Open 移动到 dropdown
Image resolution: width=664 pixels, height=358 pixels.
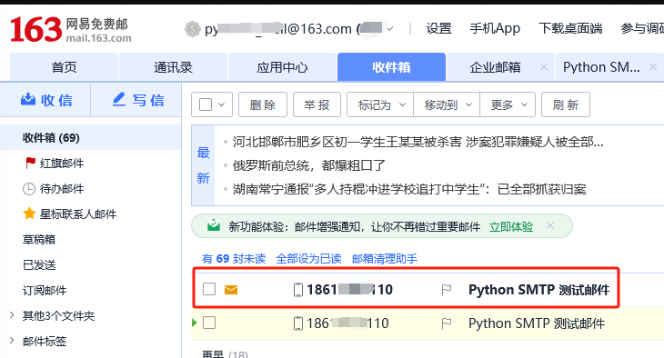(x=447, y=104)
